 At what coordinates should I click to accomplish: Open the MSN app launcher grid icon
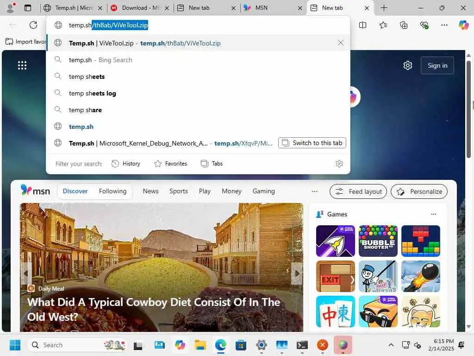[22, 65]
